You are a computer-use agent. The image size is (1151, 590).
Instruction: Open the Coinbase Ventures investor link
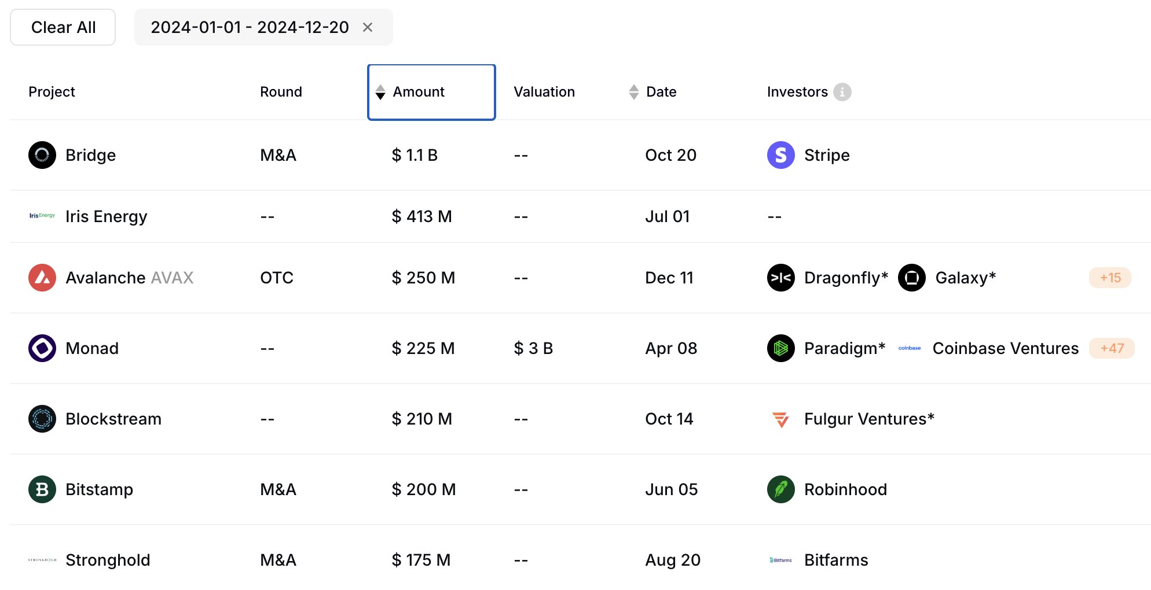1005,348
